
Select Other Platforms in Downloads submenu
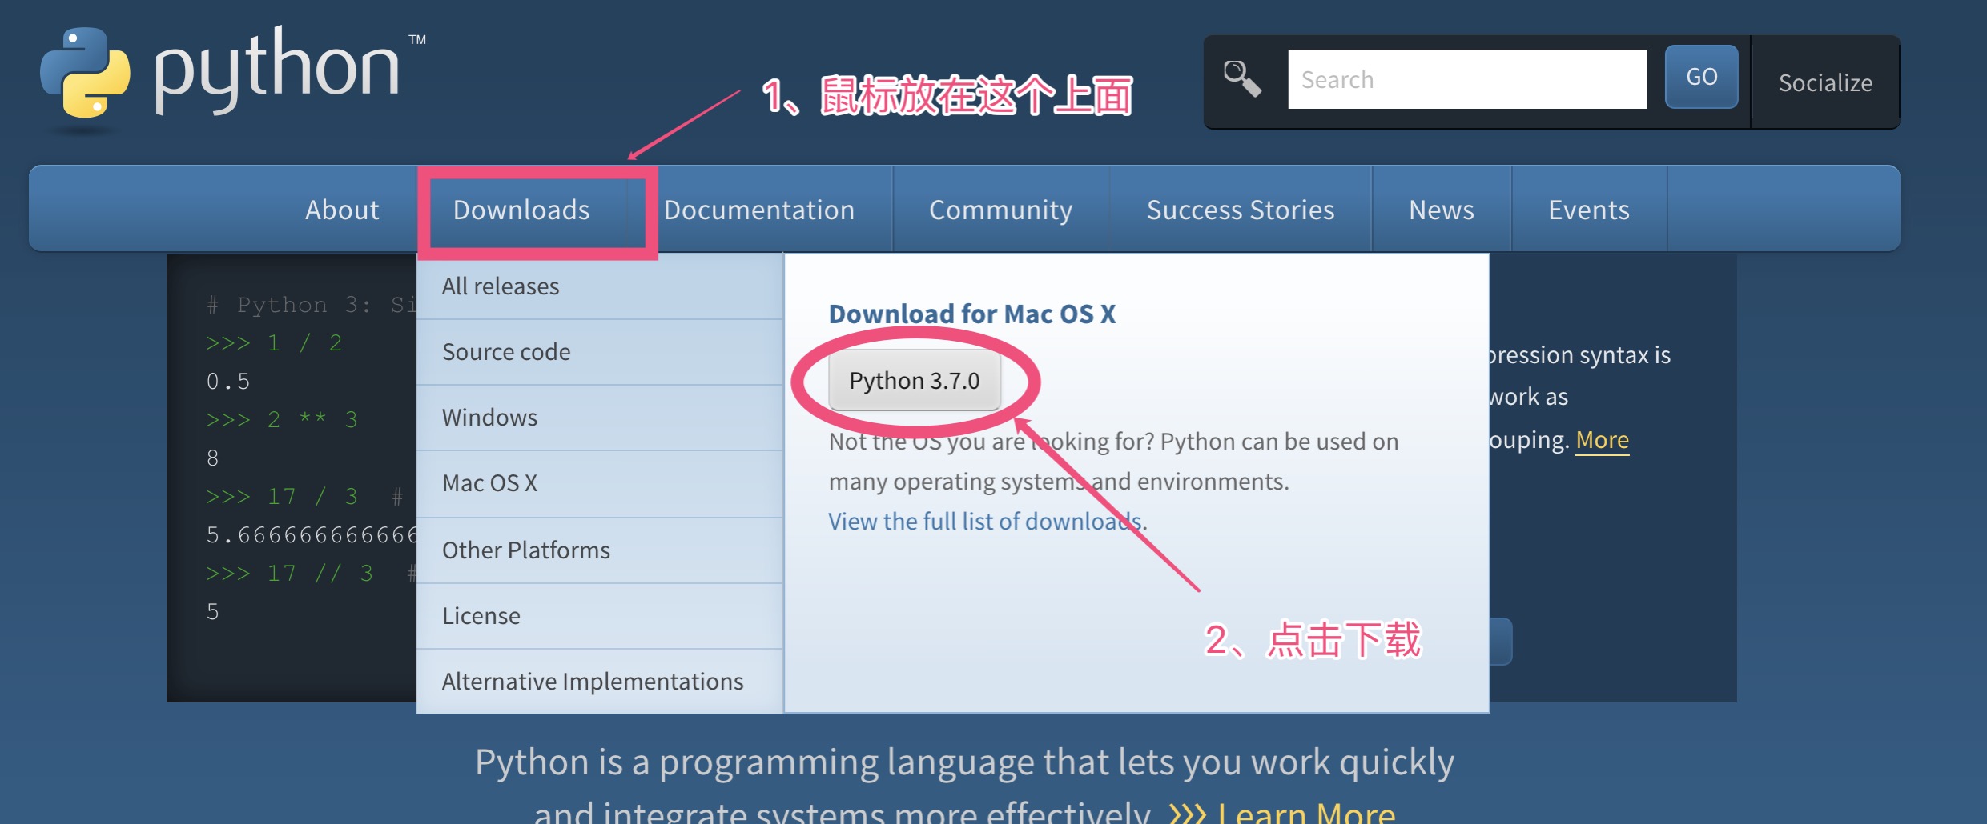[599, 550]
